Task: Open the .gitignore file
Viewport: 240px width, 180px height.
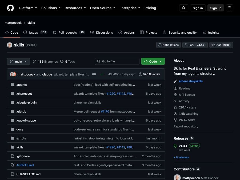Action: (x=23, y=156)
